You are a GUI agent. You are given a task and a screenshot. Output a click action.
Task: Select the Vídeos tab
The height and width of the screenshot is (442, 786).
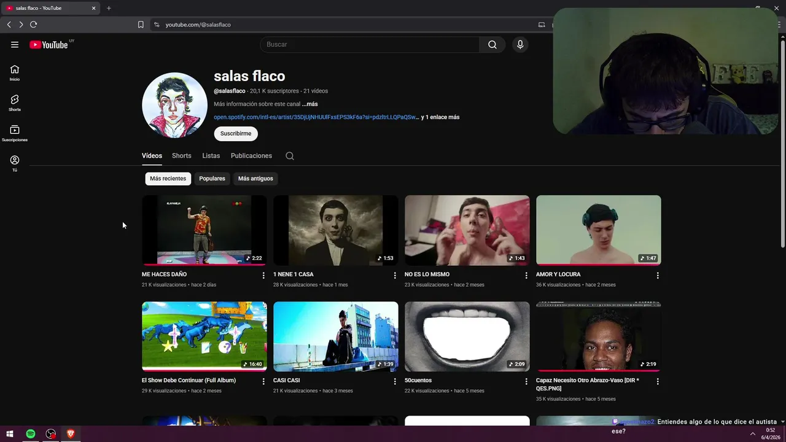(152, 156)
